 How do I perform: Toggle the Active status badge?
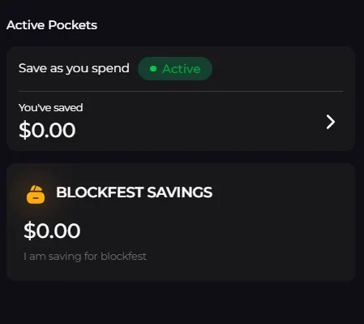coord(175,68)
